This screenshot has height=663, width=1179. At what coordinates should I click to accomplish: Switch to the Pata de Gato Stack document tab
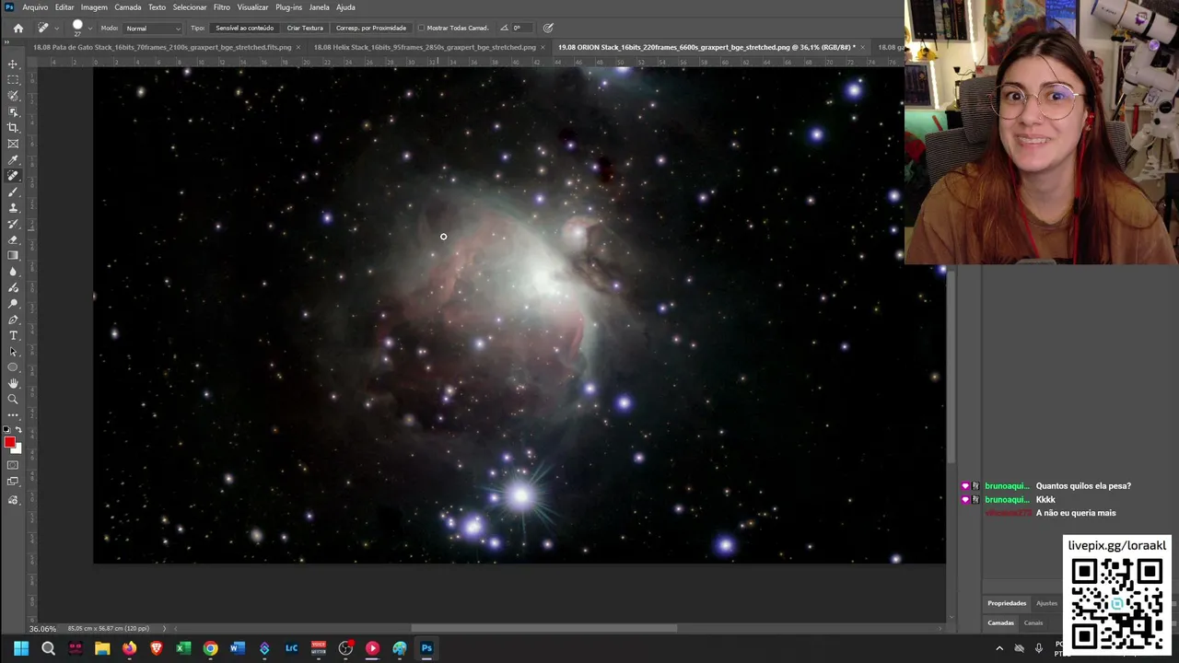point(162,47)
